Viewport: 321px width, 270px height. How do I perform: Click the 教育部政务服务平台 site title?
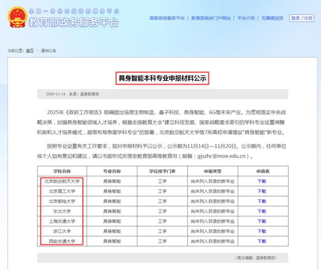(74, 22)
